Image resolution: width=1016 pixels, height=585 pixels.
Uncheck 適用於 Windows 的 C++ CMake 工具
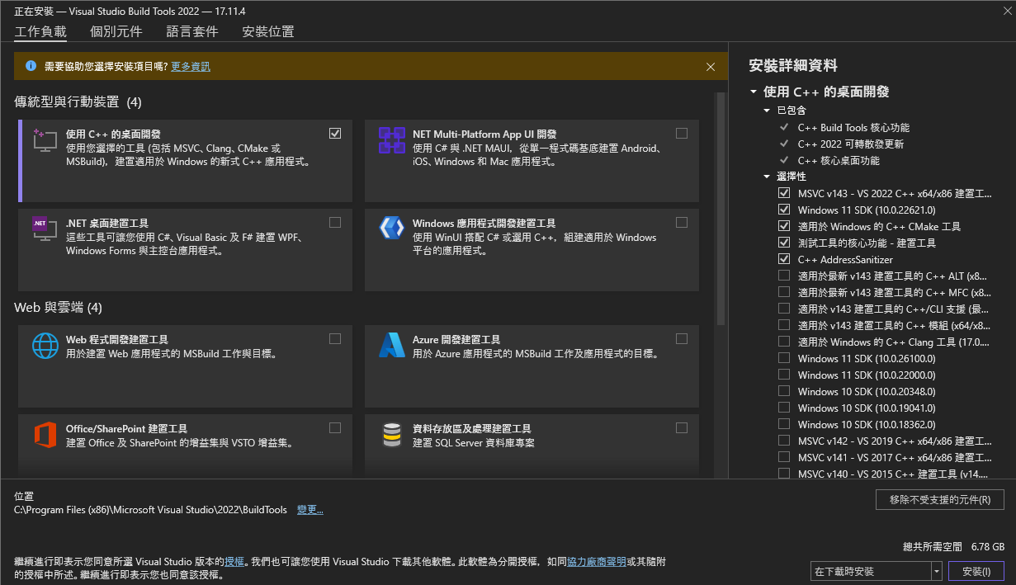coord(784,226)
